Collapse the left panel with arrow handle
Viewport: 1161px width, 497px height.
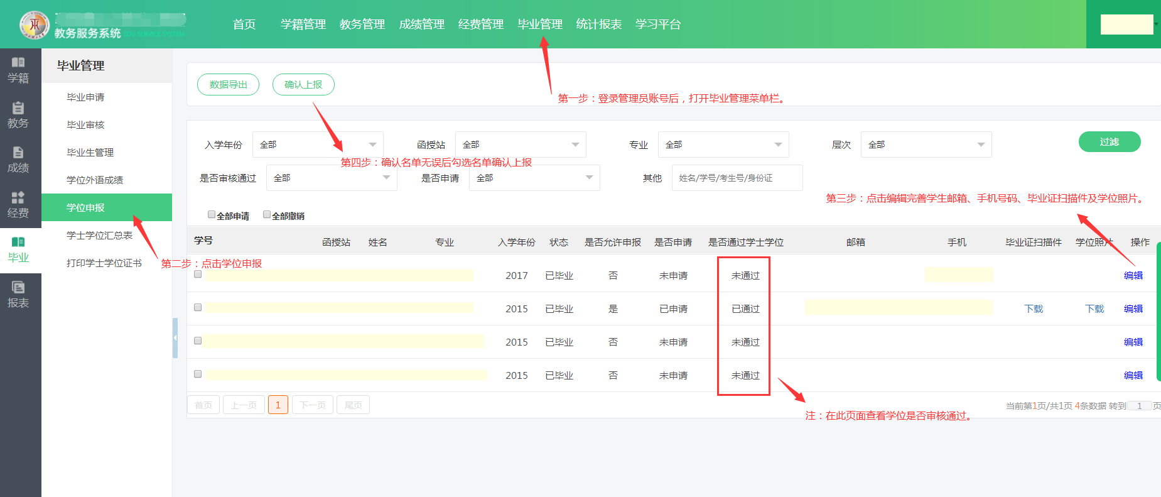click(175, 338)
